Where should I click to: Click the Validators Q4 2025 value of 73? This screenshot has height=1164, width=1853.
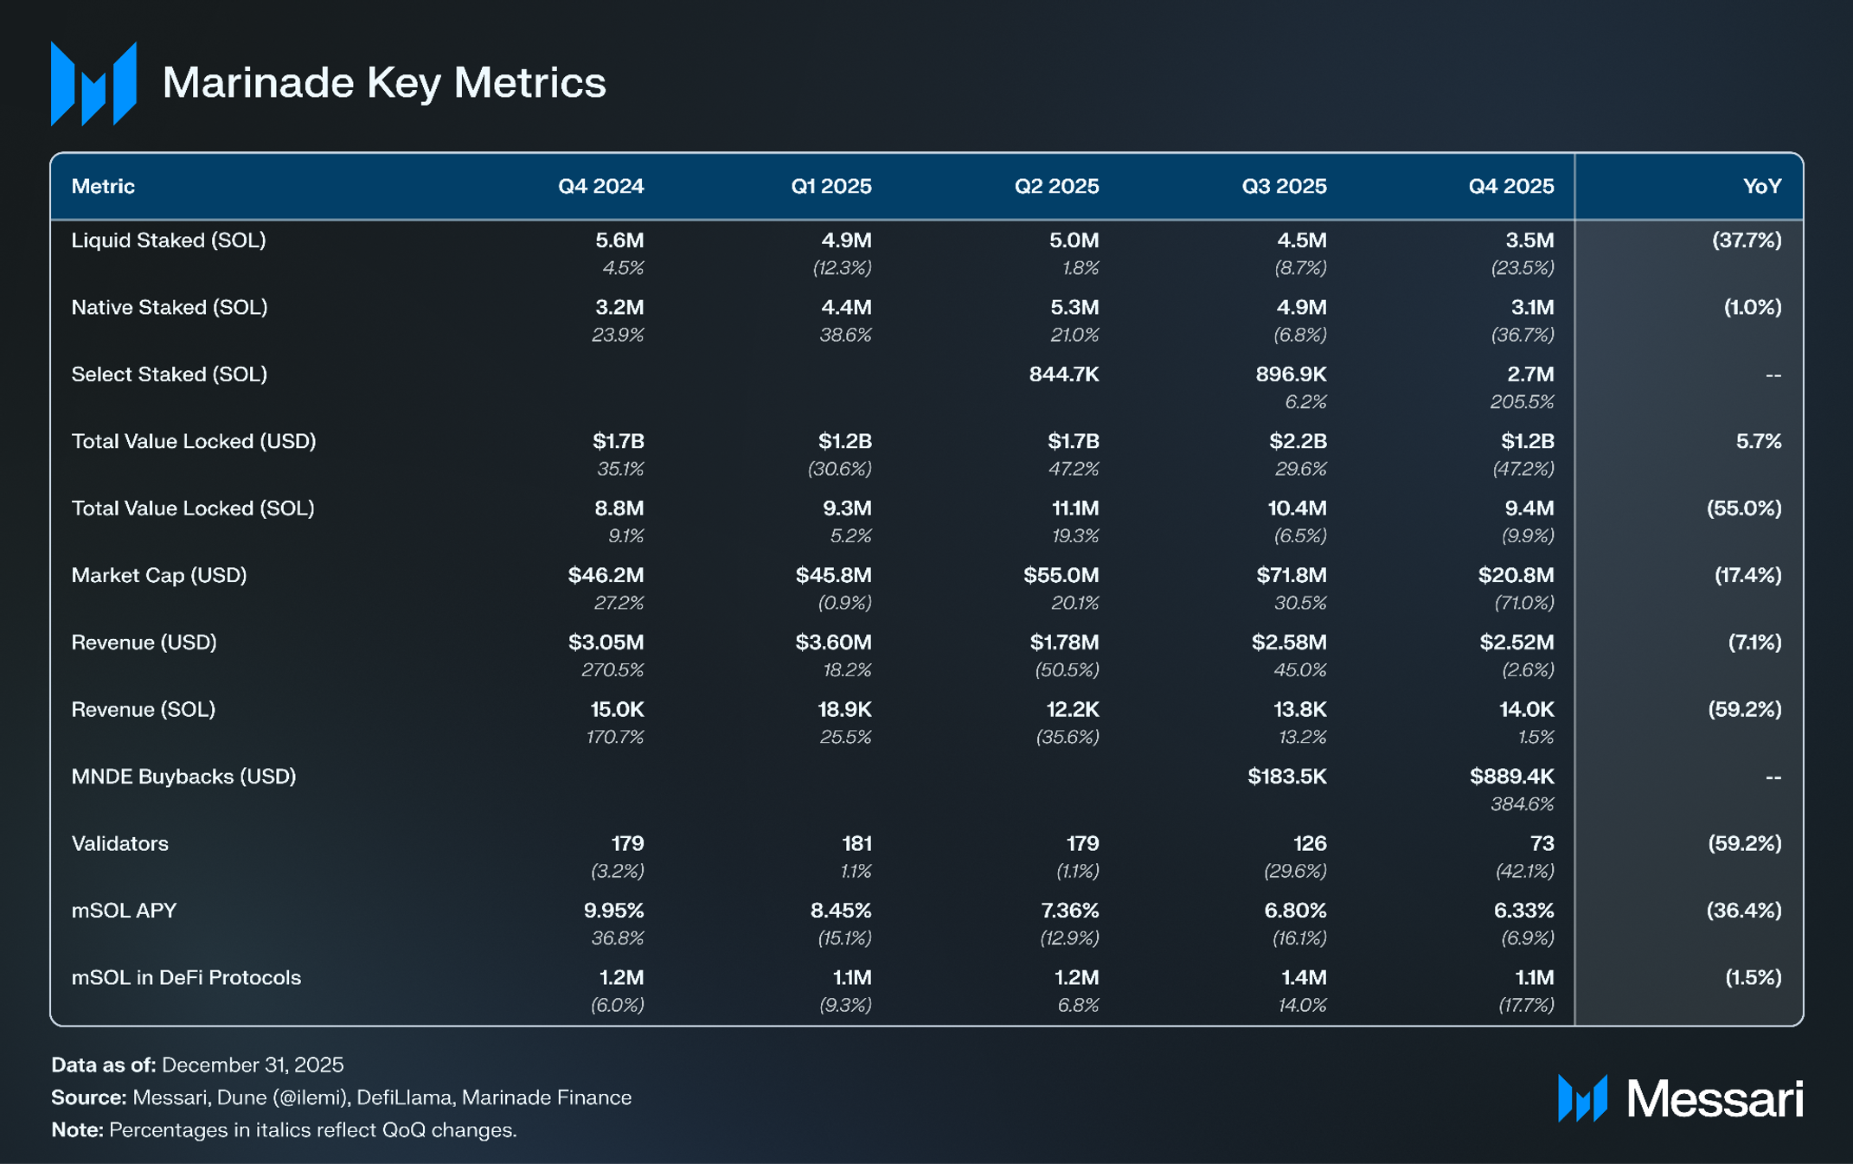pyautogui.click(x=1542, y=843)
